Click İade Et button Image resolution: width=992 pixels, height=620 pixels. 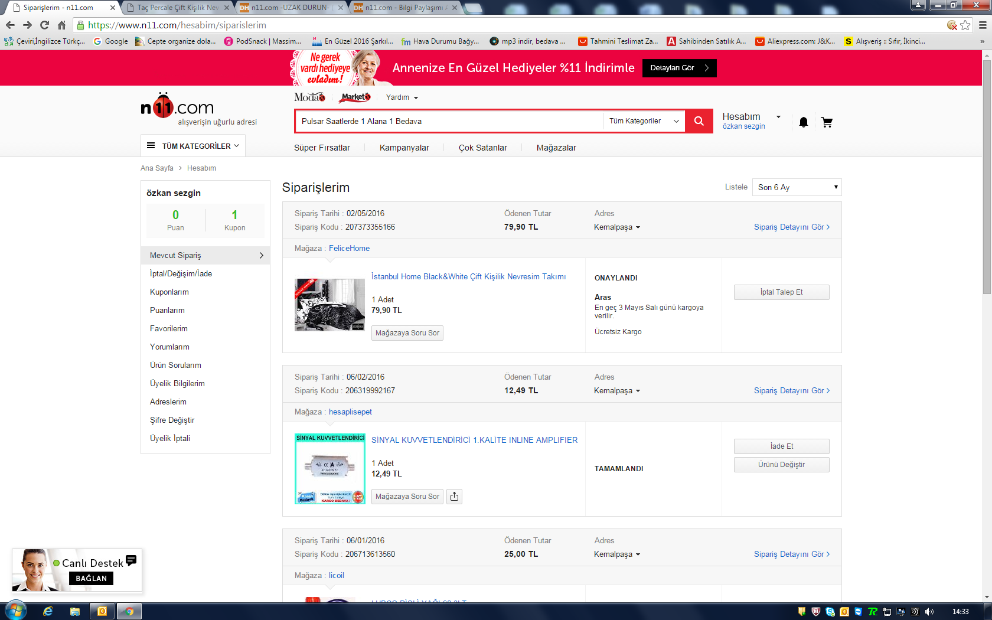[x=781, y=446]
